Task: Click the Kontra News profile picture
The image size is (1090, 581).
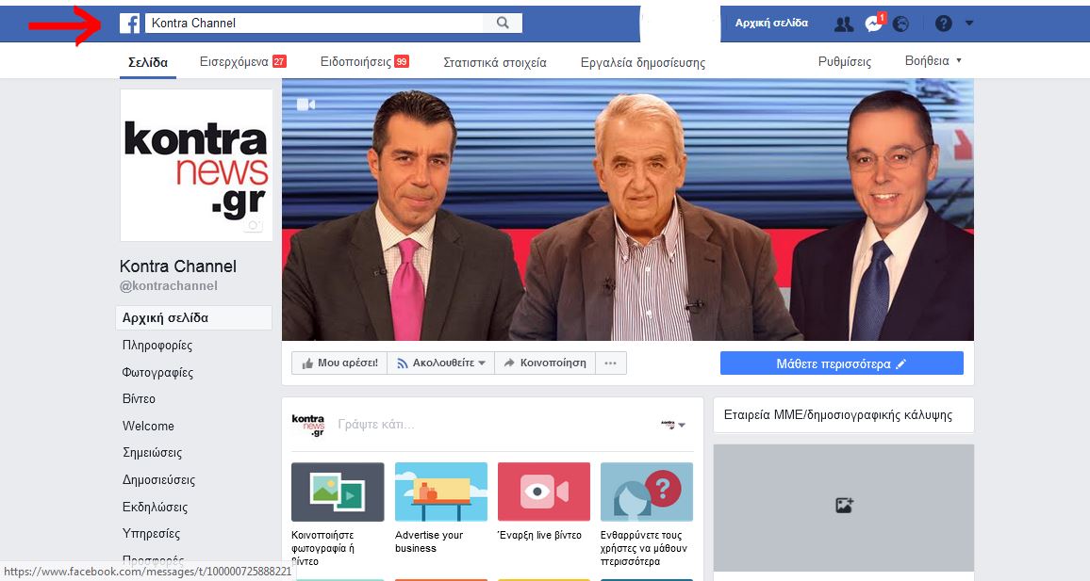Action: [196, 165]
